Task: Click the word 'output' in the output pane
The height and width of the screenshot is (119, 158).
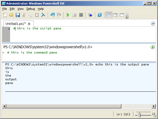Action: (x=11, y=79)
